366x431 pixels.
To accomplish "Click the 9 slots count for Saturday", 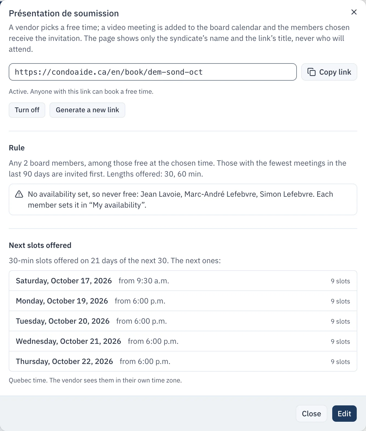I will pyautogui.click(x=340, y=281).
